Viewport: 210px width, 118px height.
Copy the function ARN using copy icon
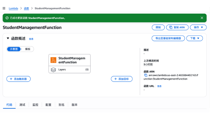(x=146, y=75)
